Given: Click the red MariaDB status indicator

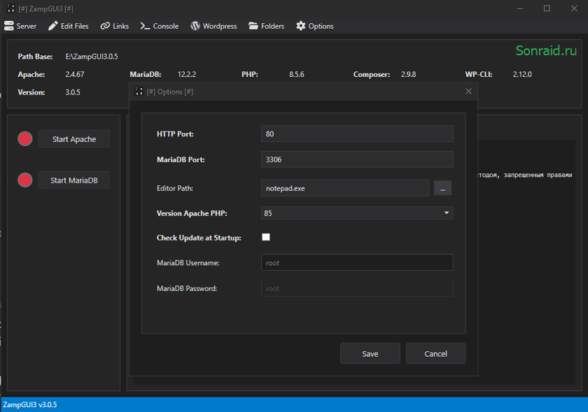Looking at the screenshot, I should pos(25,180).
